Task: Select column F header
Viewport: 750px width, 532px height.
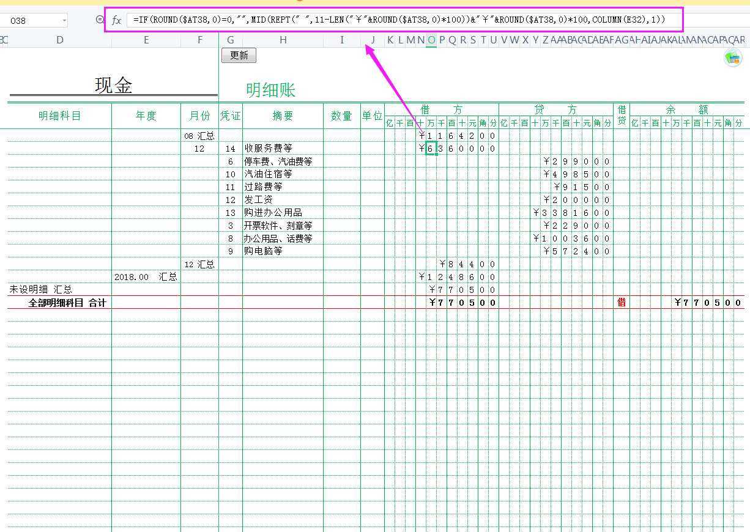Action: click(200, 40)
